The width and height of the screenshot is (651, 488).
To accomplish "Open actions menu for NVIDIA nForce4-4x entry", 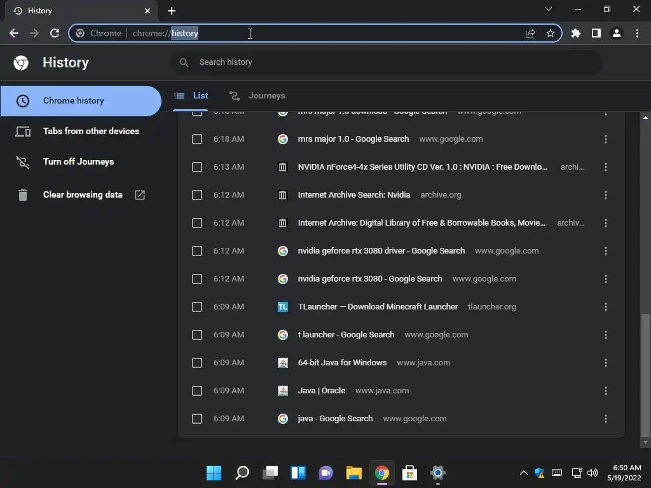I will [x=605, y=167].
